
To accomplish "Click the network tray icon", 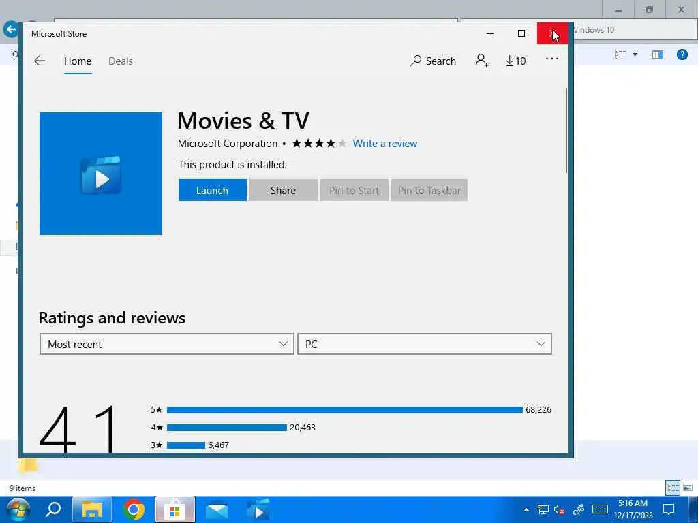I will pos(543,509).
